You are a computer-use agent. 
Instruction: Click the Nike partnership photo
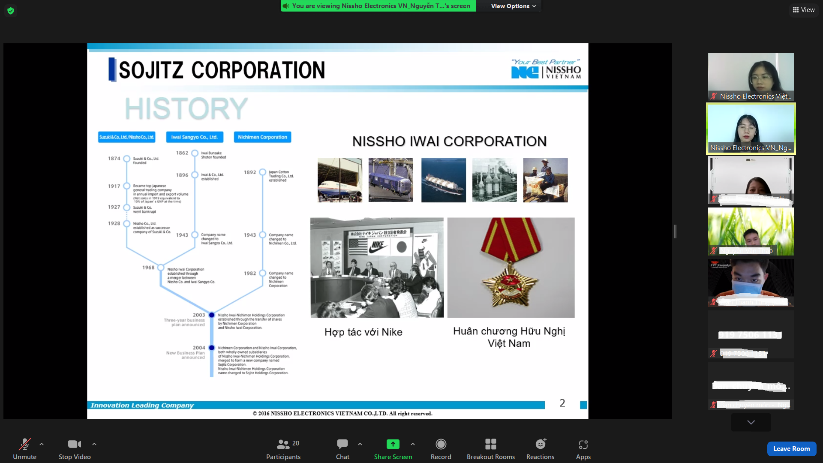pyautogui.click(x=377, y=268)
